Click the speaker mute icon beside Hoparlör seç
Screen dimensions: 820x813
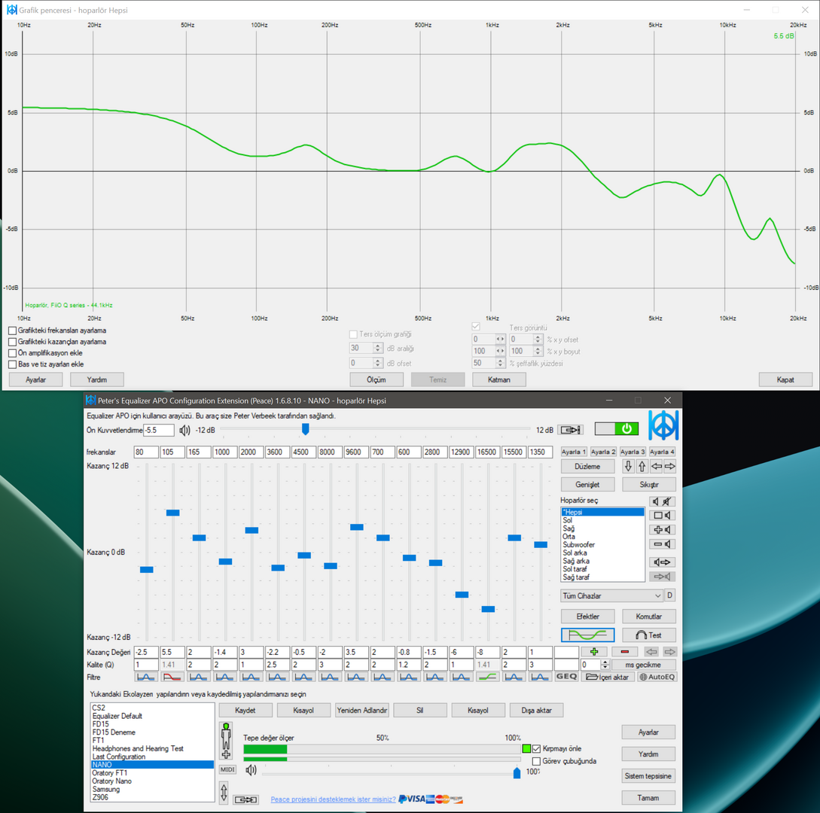pos(662,501)
